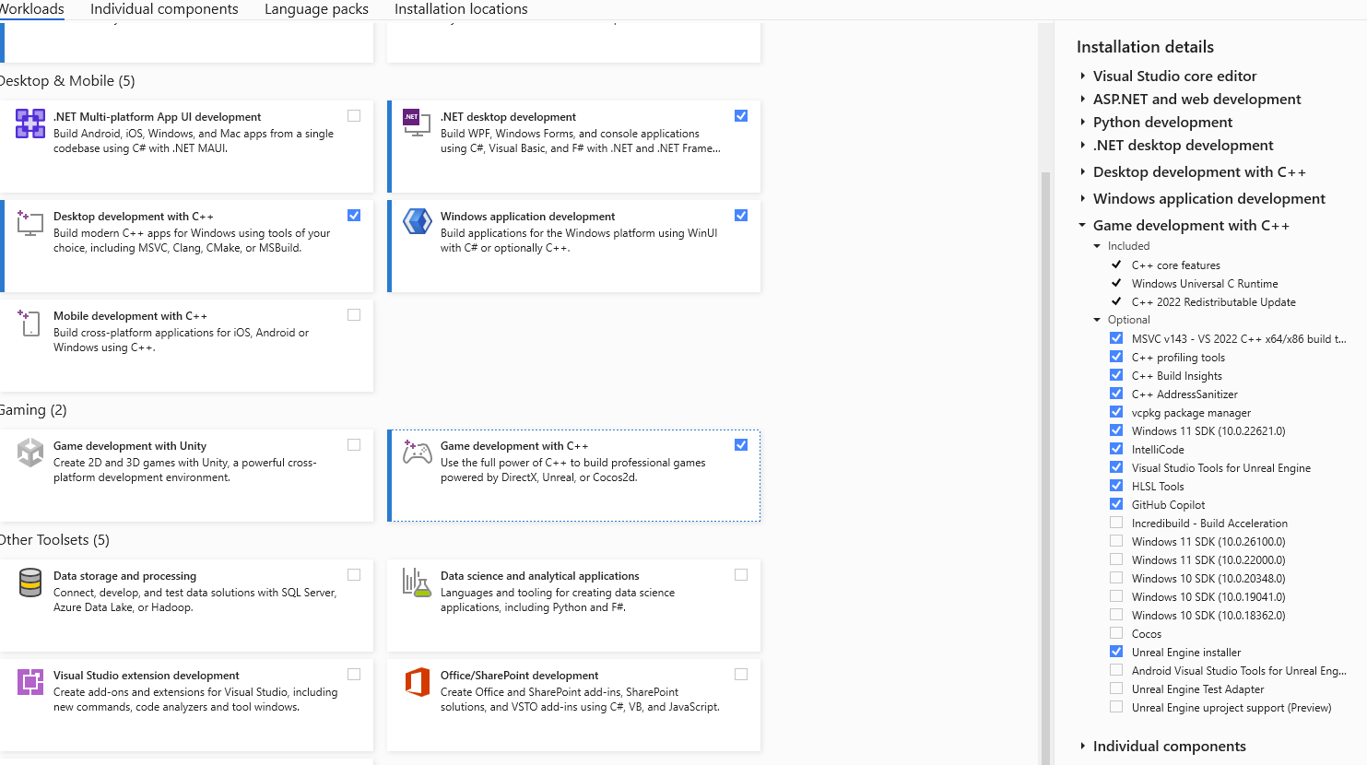Click the Desktop development with C++ icon

(30, 223)
